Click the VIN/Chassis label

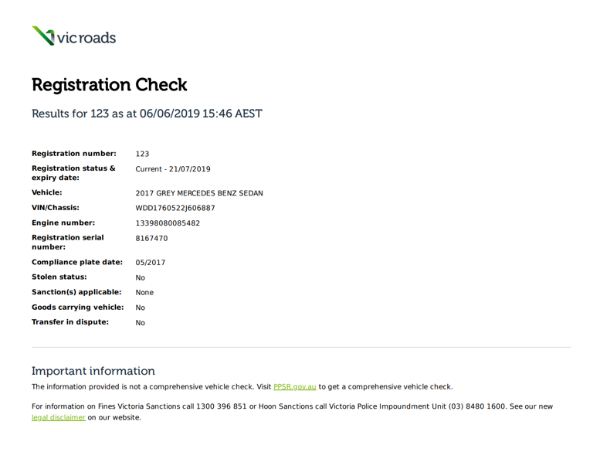click(x=55, y=207)
